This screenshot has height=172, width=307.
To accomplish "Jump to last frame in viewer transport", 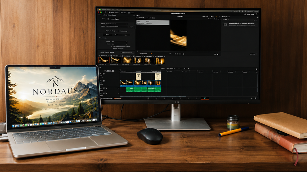I will (180, 54).
